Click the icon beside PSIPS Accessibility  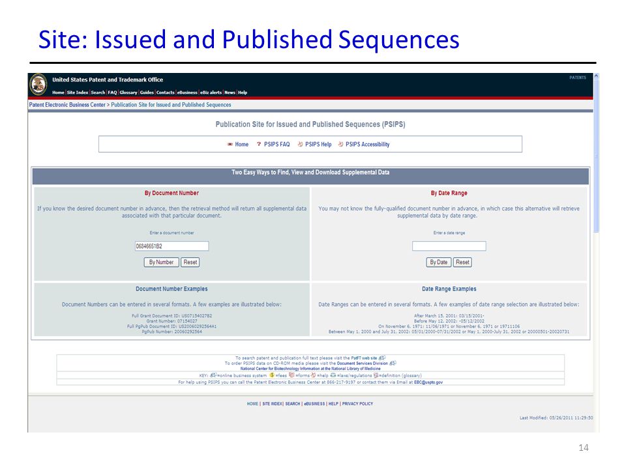click(340, 145)
